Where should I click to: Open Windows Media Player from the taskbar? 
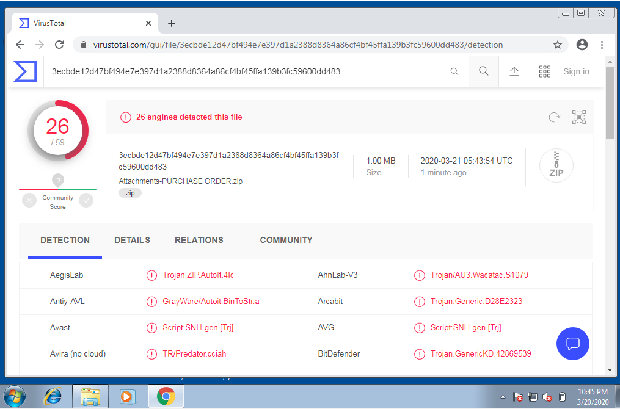coord(128,396)
